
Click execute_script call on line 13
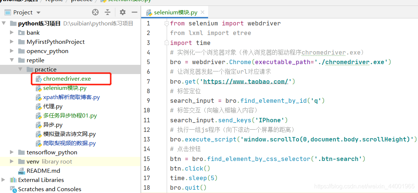[x=211, y=140]
